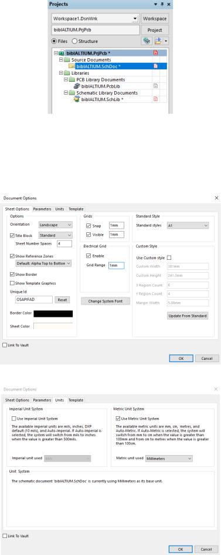This screenshot has width=221, height=555.
Task: Select the Files radio button
Action: [54, 41]
